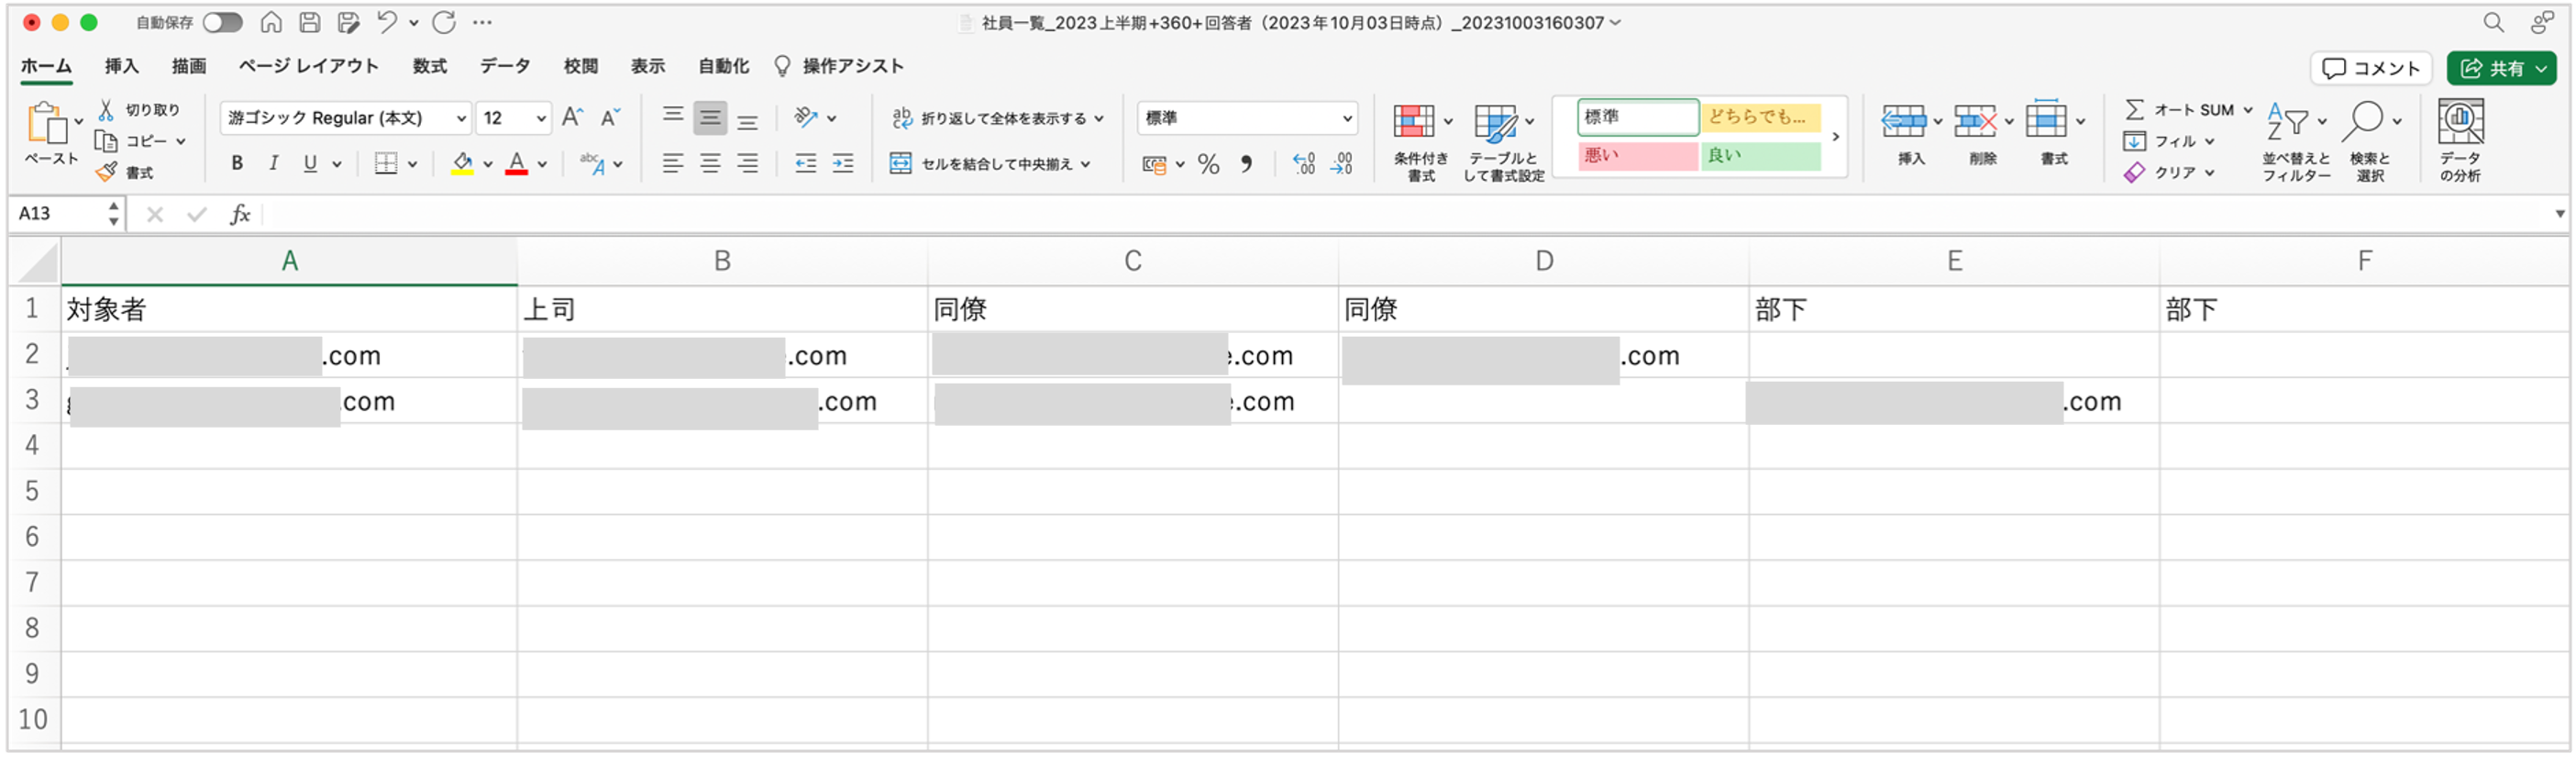Toggle top vertical alignment
Screen dimensions: 2576x757
(x=673, y=117)
